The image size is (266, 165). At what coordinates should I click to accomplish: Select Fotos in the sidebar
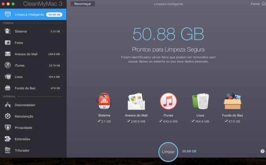point(33,43)
